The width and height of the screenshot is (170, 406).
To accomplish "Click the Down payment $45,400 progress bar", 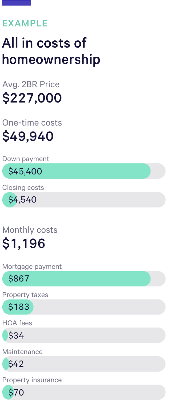I will pos(84,171).
